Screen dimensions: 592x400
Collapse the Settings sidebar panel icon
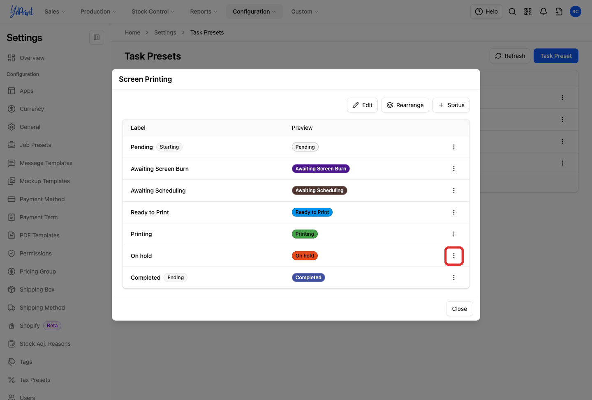click(97, 37)
